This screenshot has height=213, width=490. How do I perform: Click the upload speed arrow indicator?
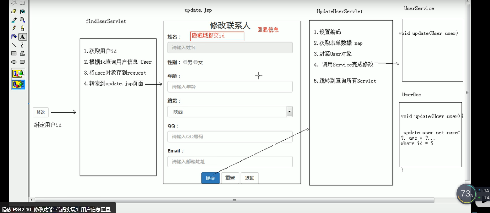coord(479,190)
